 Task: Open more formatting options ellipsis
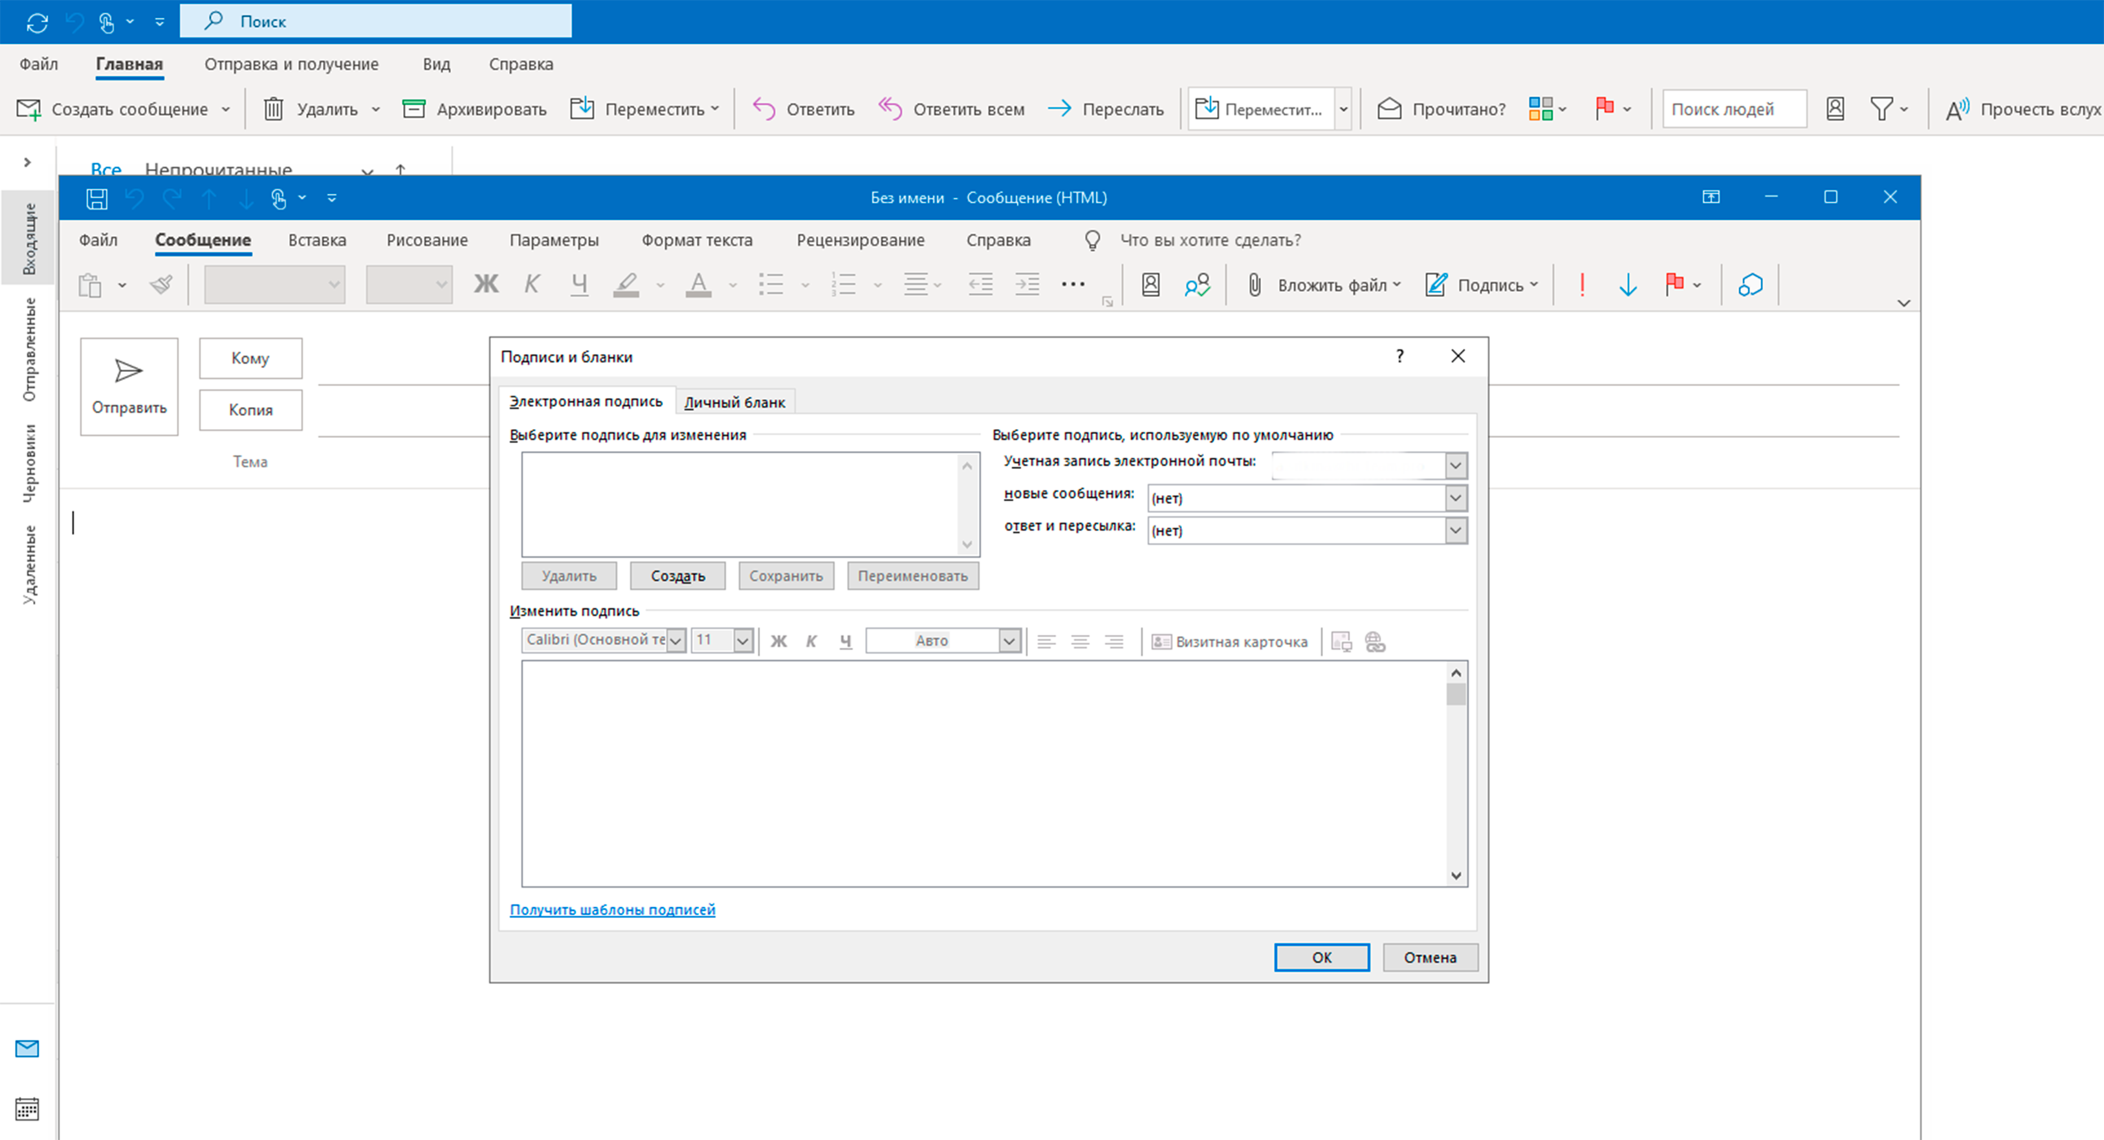coord(1073,284)
